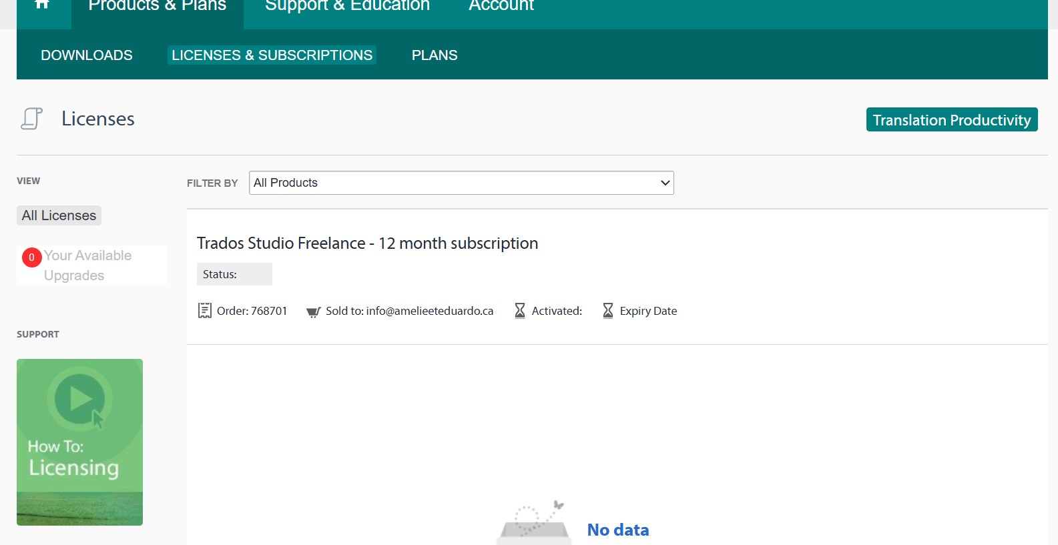
Task: Click the No data message
Action: (618, 530)
